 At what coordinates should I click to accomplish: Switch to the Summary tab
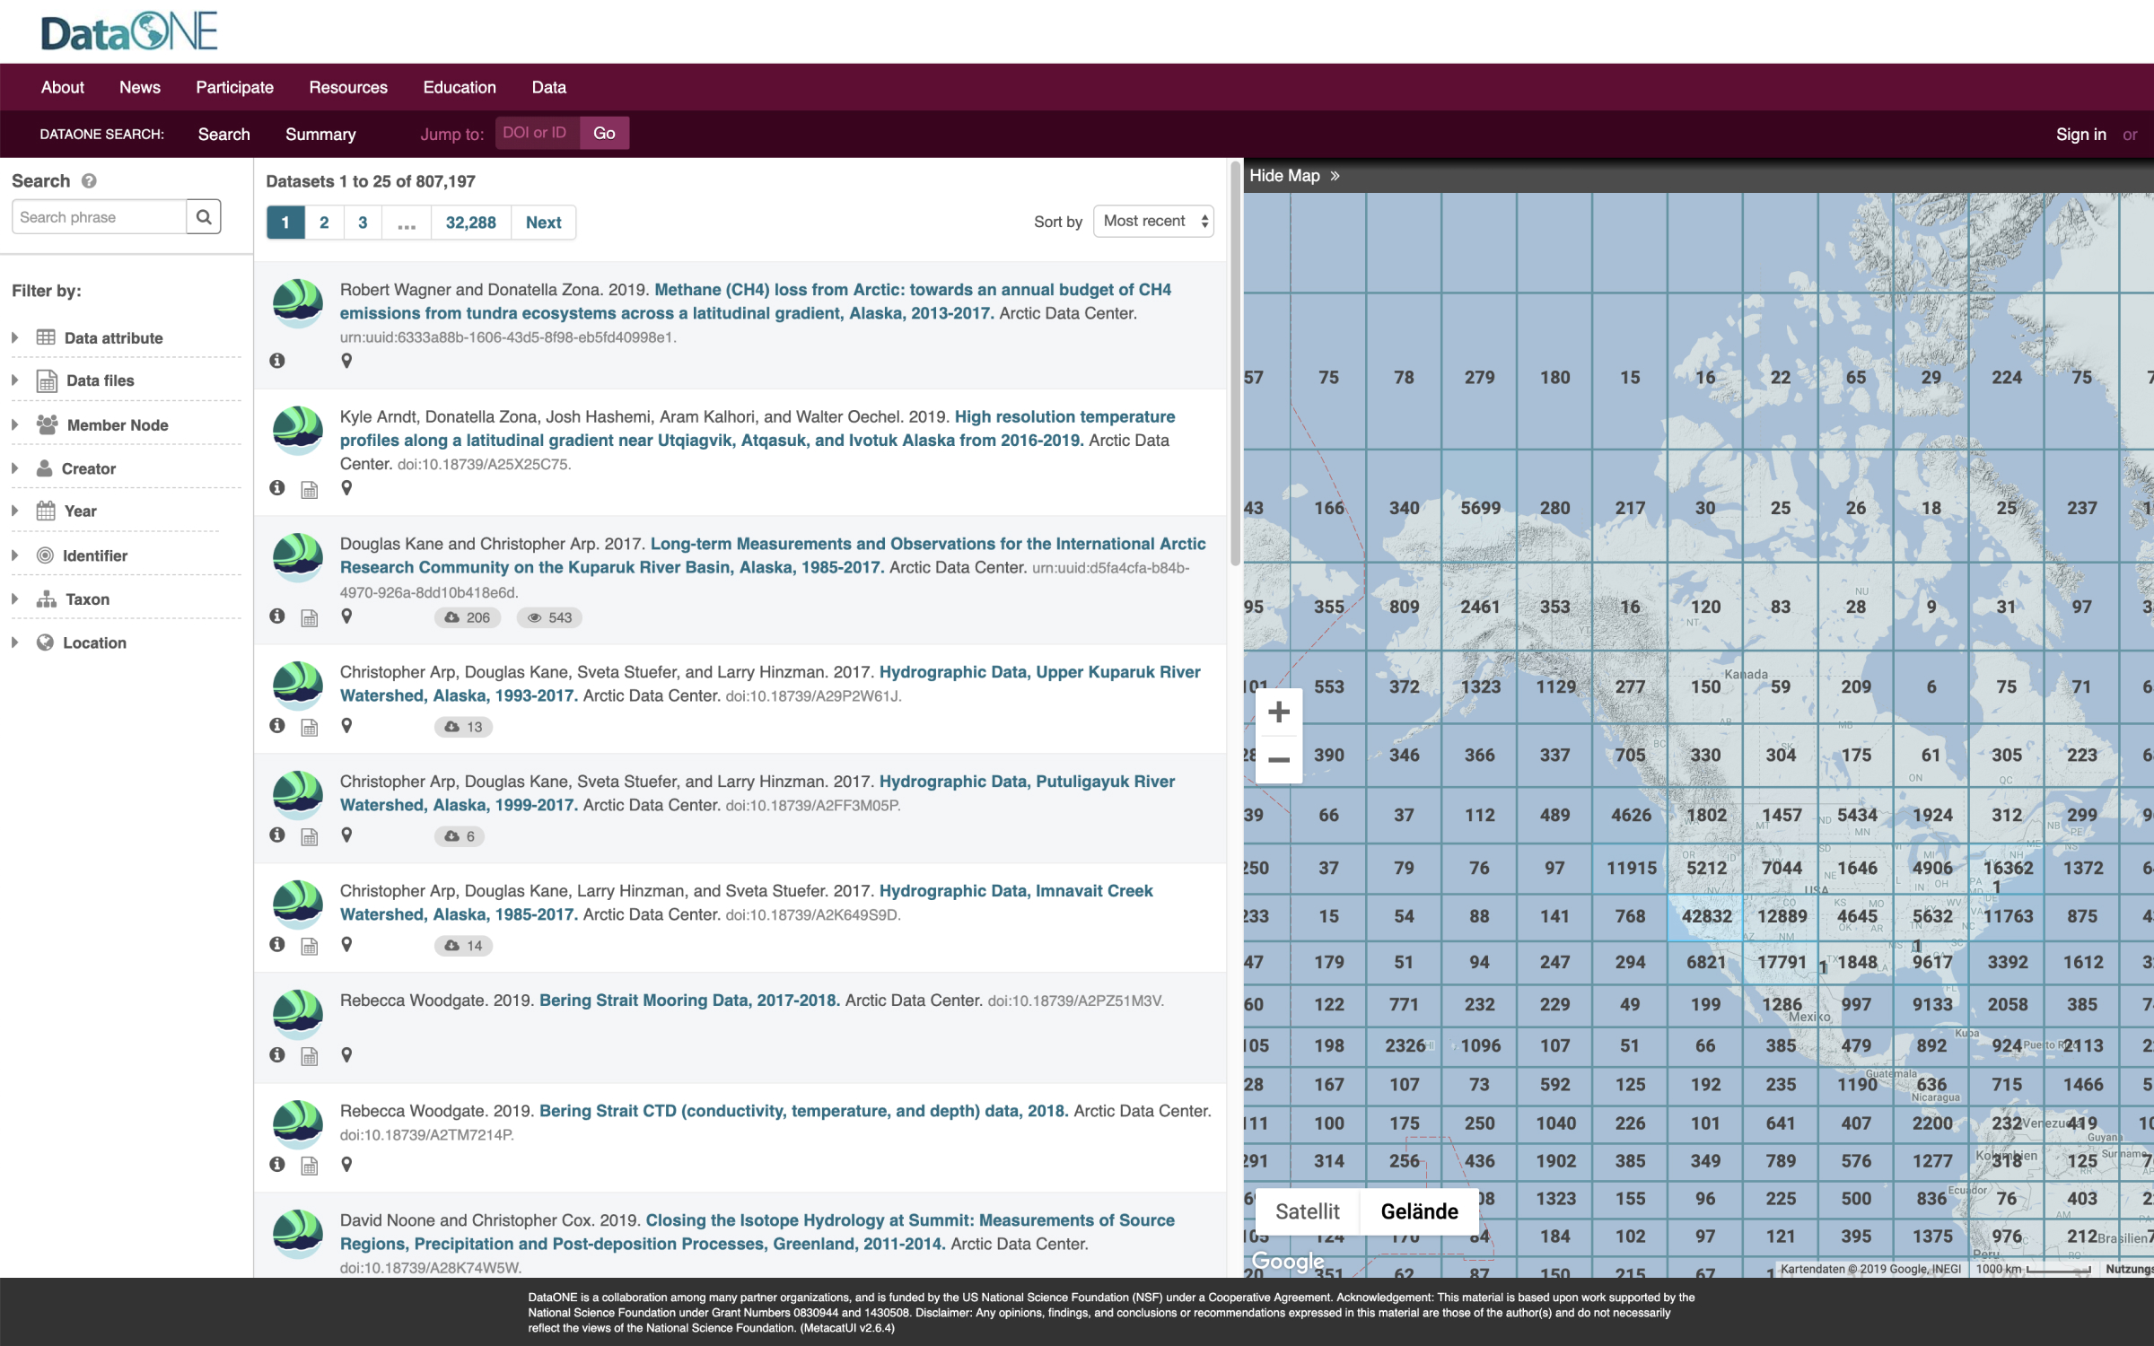320,134
